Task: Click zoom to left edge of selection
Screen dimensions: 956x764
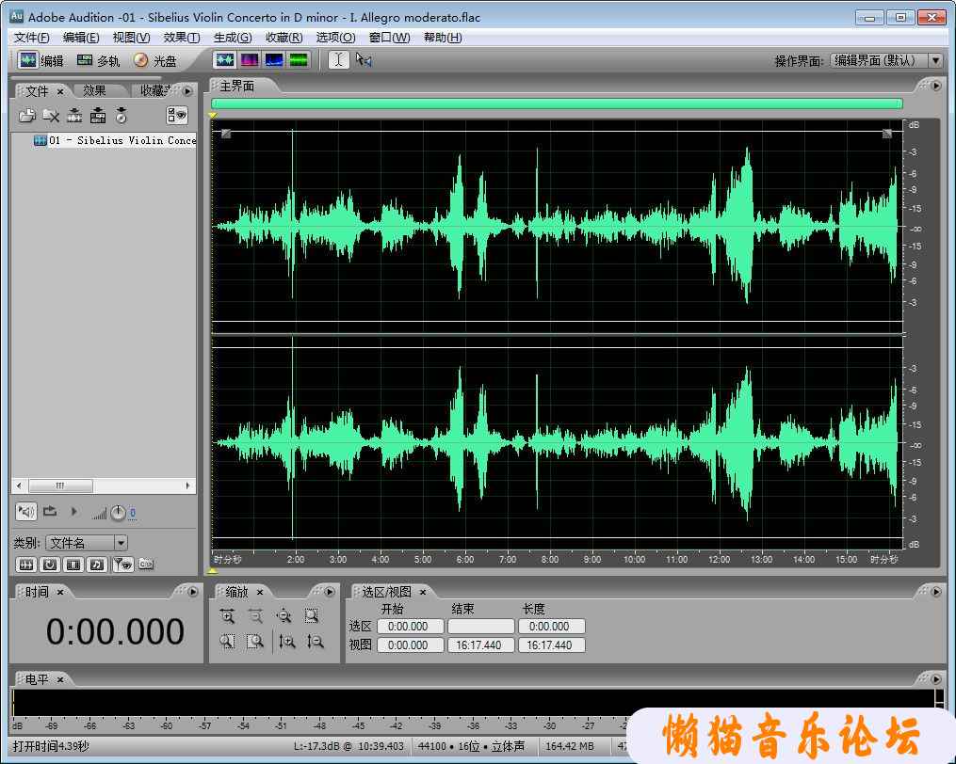Action: 227,641
